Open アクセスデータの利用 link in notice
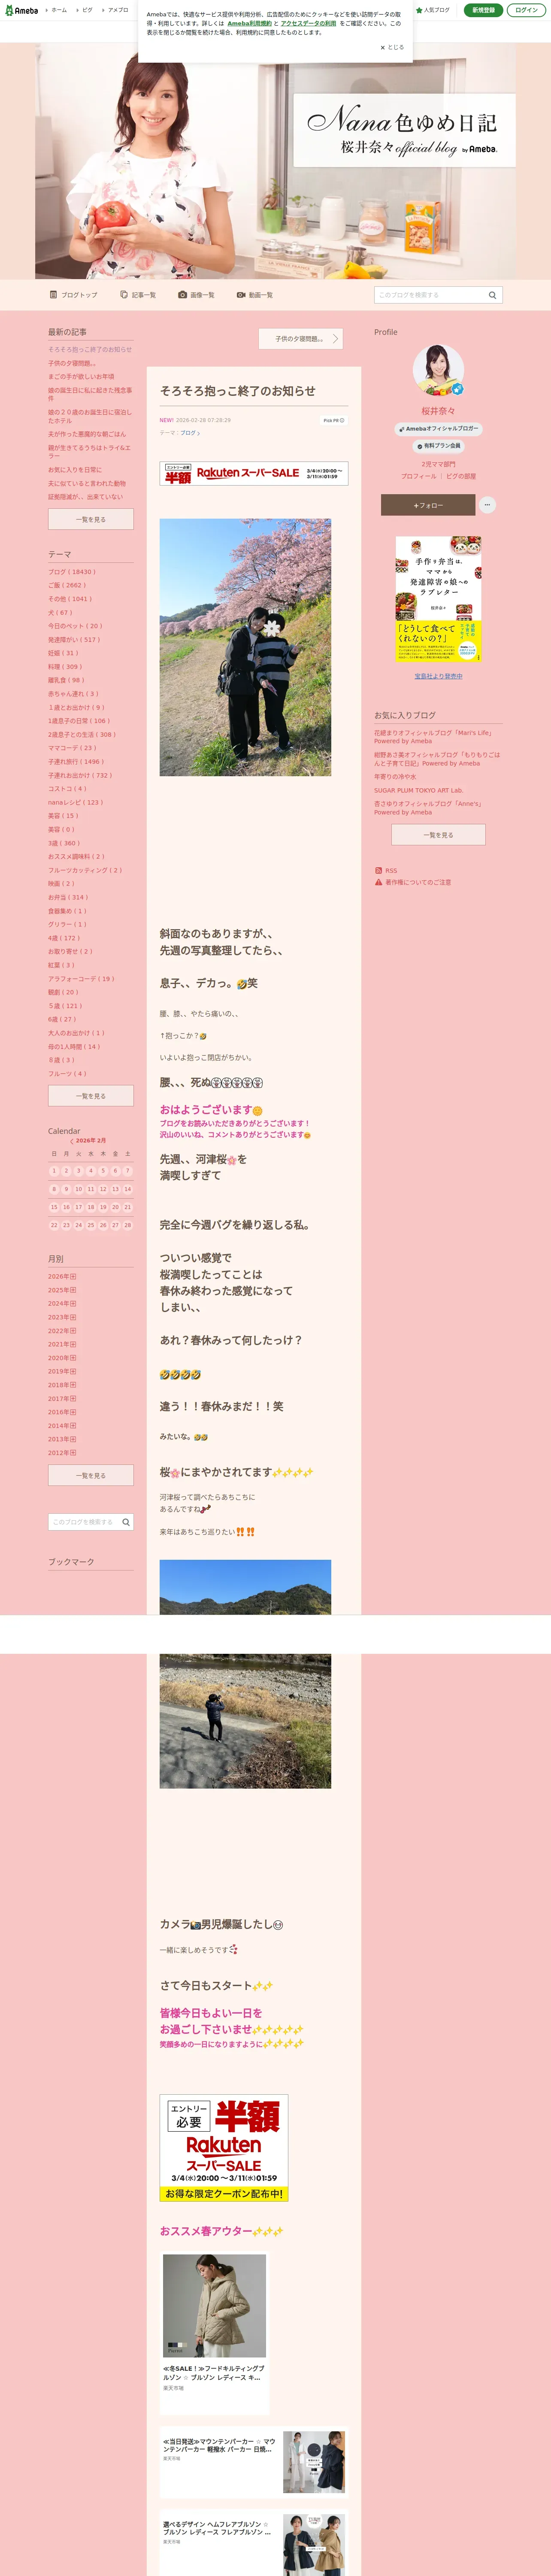The width and height of the screenshot is (551, 2576). coord(308,23)
